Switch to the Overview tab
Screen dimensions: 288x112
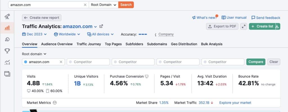pos(30,44)
